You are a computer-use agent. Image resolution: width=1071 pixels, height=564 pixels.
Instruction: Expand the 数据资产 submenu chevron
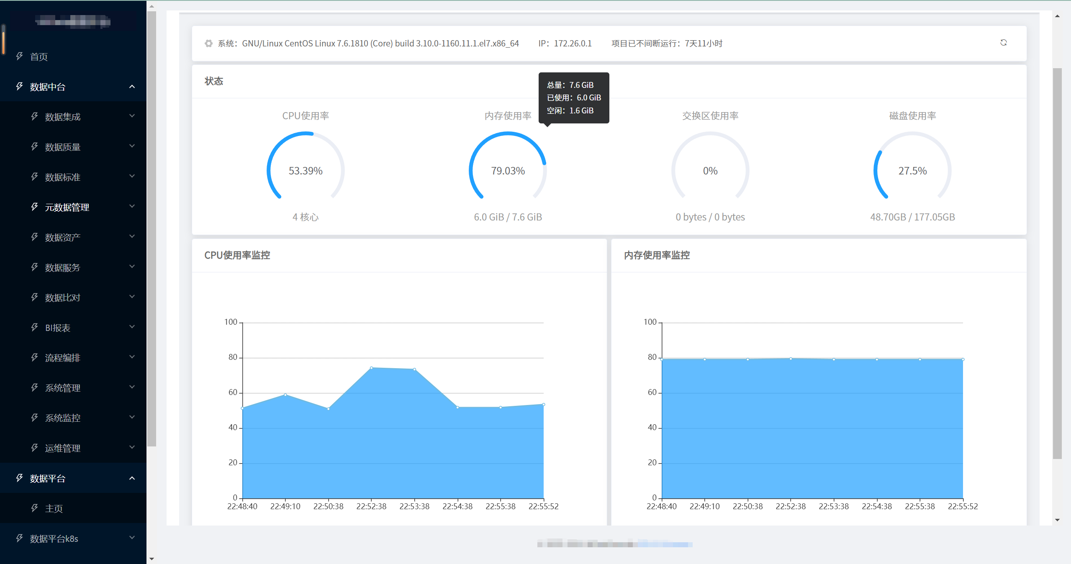[x=132, y=236]
